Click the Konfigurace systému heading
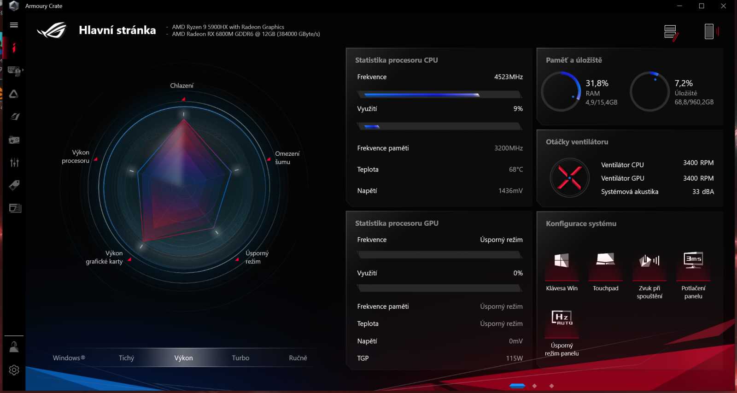 [581, 223]
